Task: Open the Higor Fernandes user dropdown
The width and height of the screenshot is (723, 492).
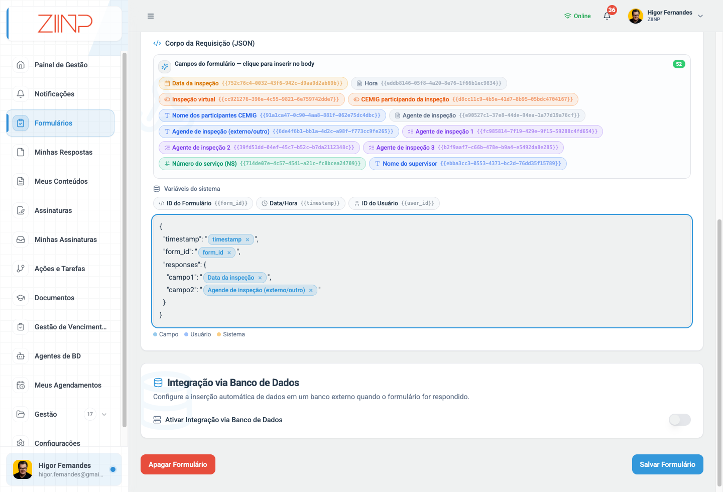Action: [x=665, y=16]
